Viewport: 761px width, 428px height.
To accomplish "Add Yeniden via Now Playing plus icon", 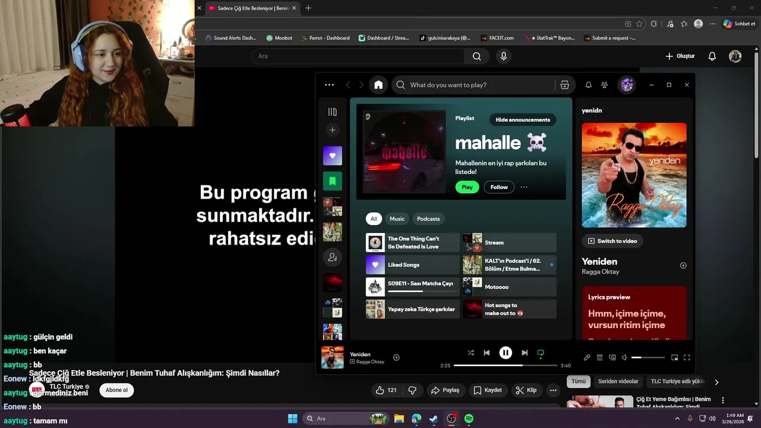I will (683, 266).
